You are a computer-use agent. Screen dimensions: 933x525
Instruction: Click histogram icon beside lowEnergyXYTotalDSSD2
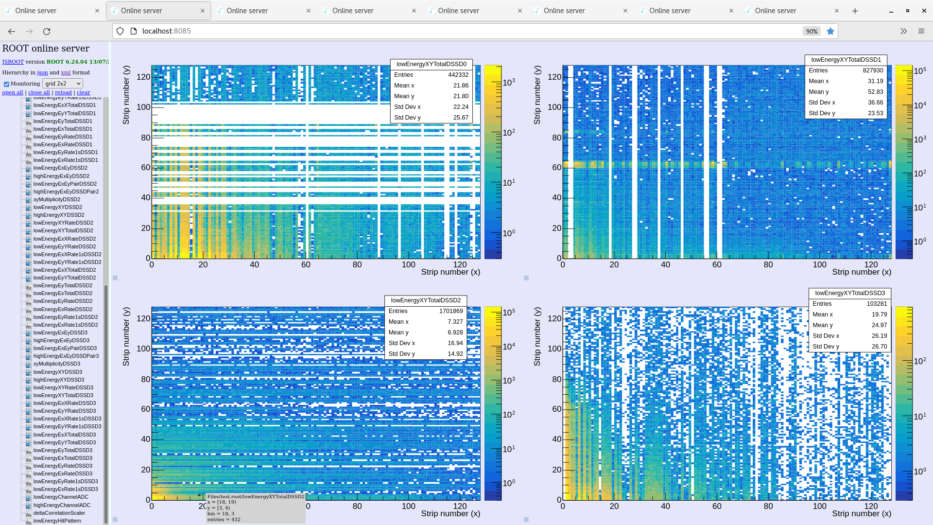[29, 231]
